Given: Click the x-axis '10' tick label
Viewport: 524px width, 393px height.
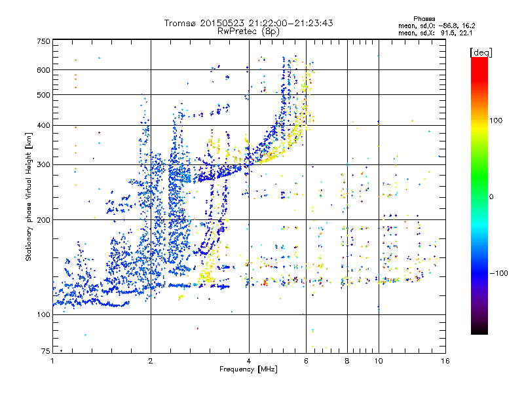Looking at the screenshot, I should 379,361.
